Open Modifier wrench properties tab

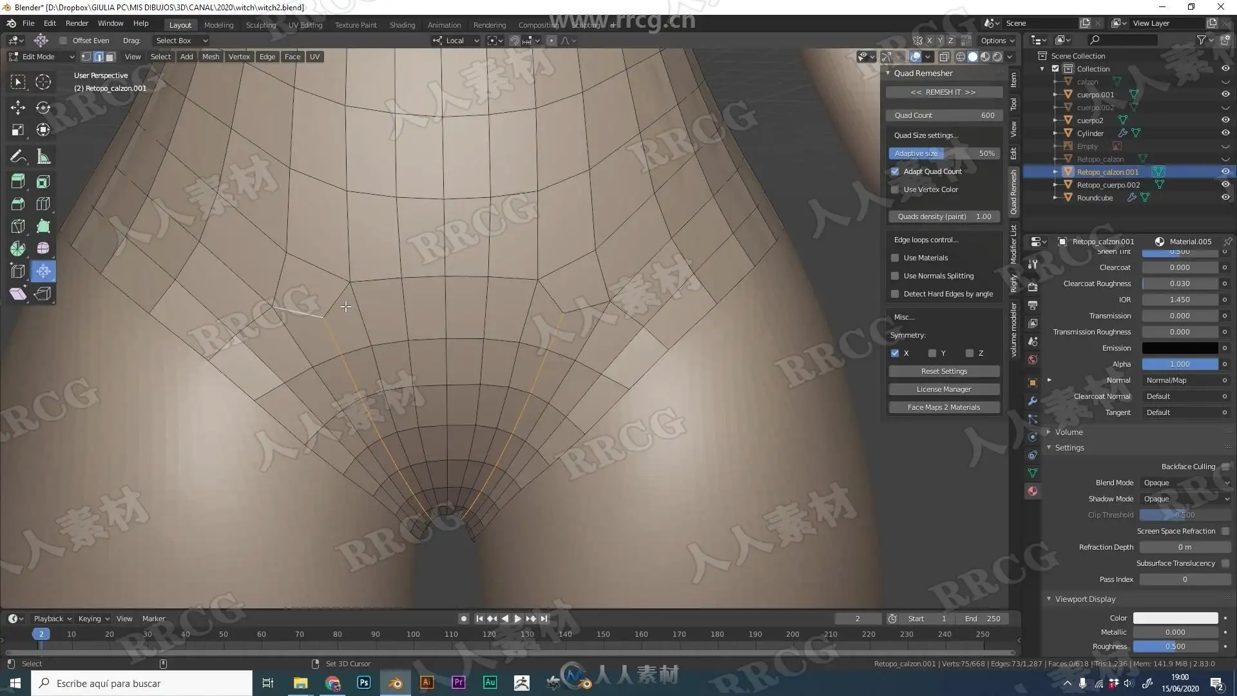[1033, 401]
